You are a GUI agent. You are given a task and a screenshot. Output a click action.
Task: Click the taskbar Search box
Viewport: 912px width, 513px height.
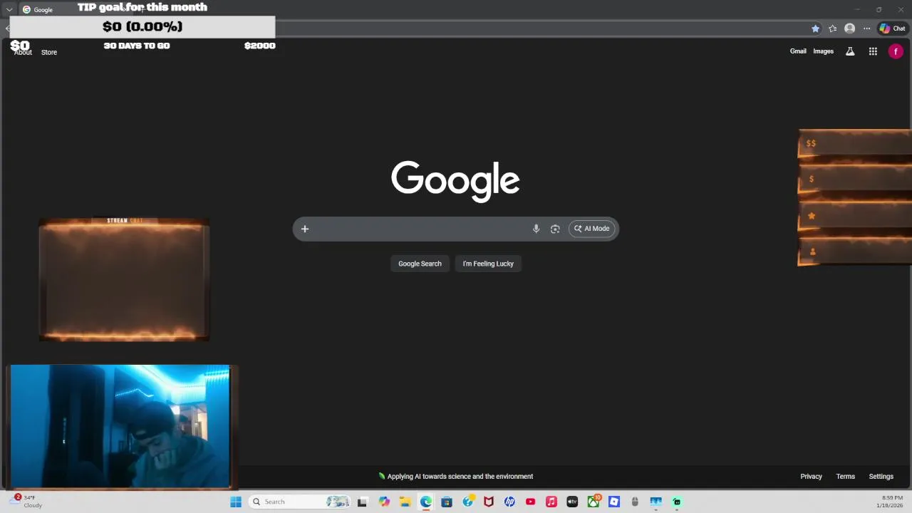pos(299,502)
